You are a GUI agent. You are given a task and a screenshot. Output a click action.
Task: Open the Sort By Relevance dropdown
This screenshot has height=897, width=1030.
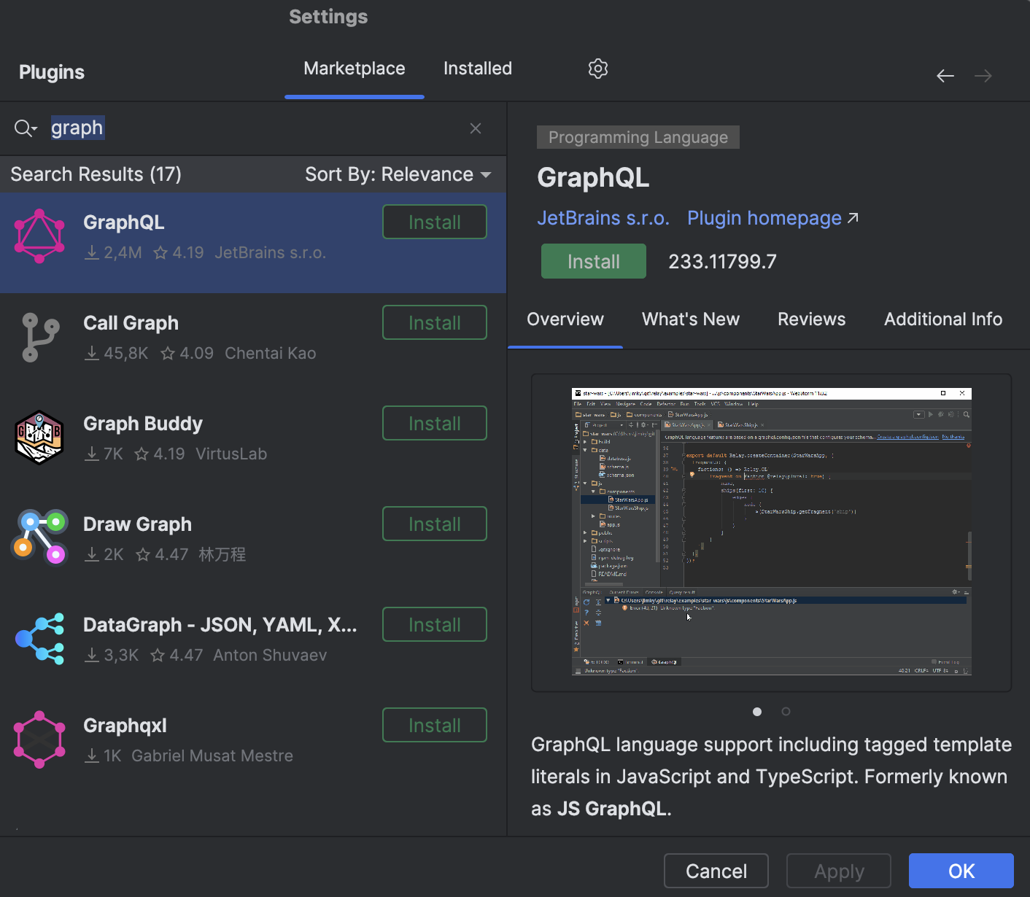click(399, 174)
